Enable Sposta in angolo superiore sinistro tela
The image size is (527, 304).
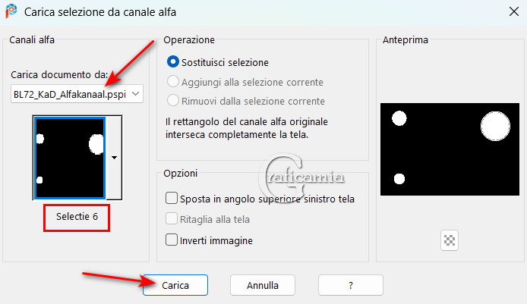point(172,199)
